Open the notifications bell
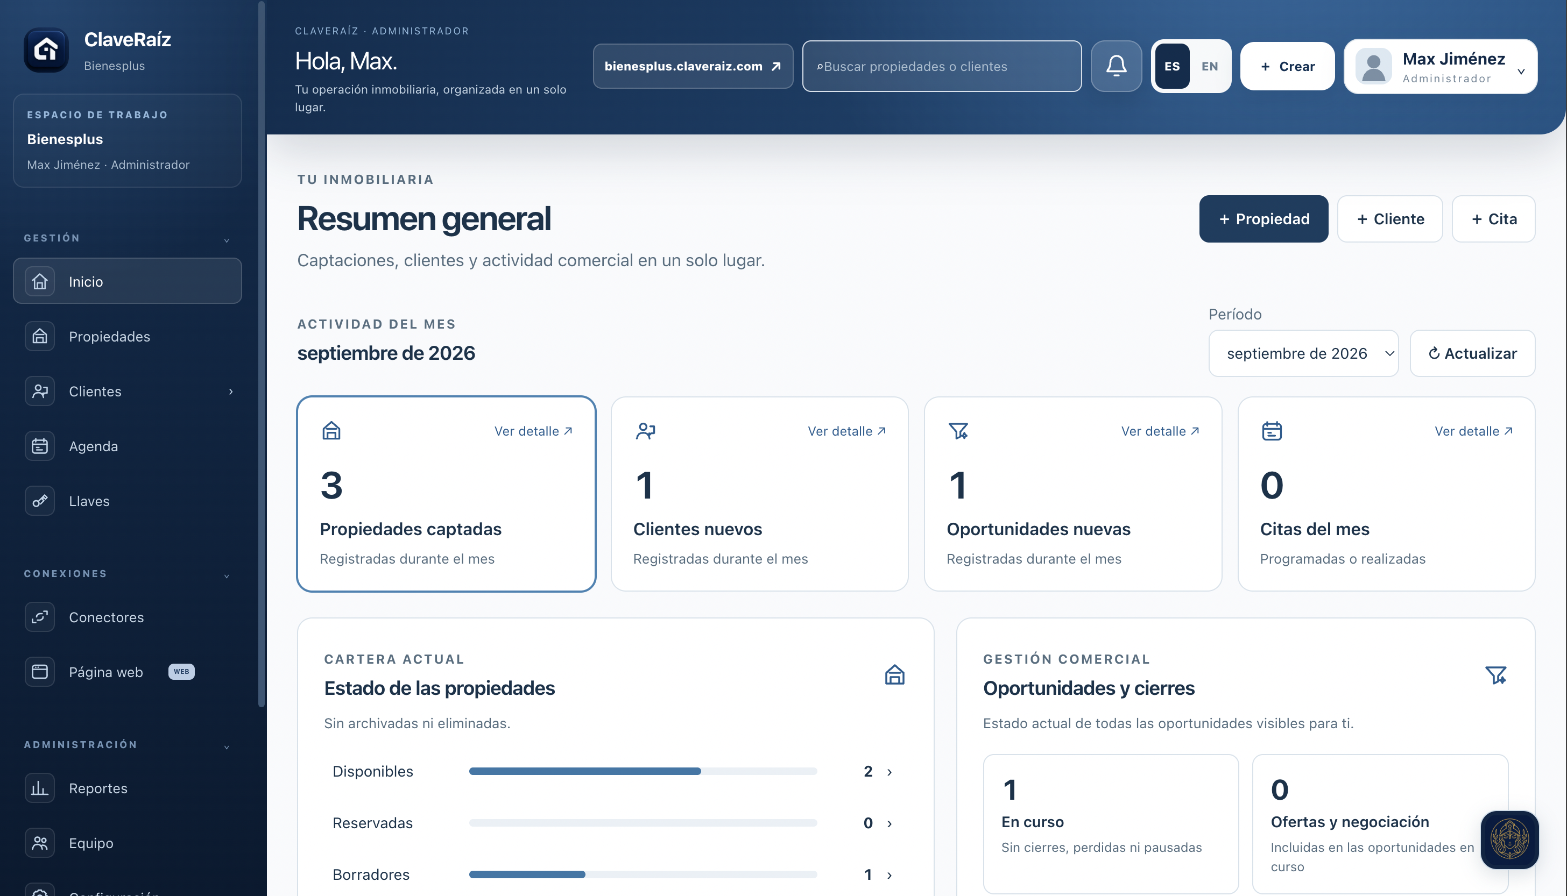The width and height of the screenshot is (1567, 896). [x=1116, y=66]
